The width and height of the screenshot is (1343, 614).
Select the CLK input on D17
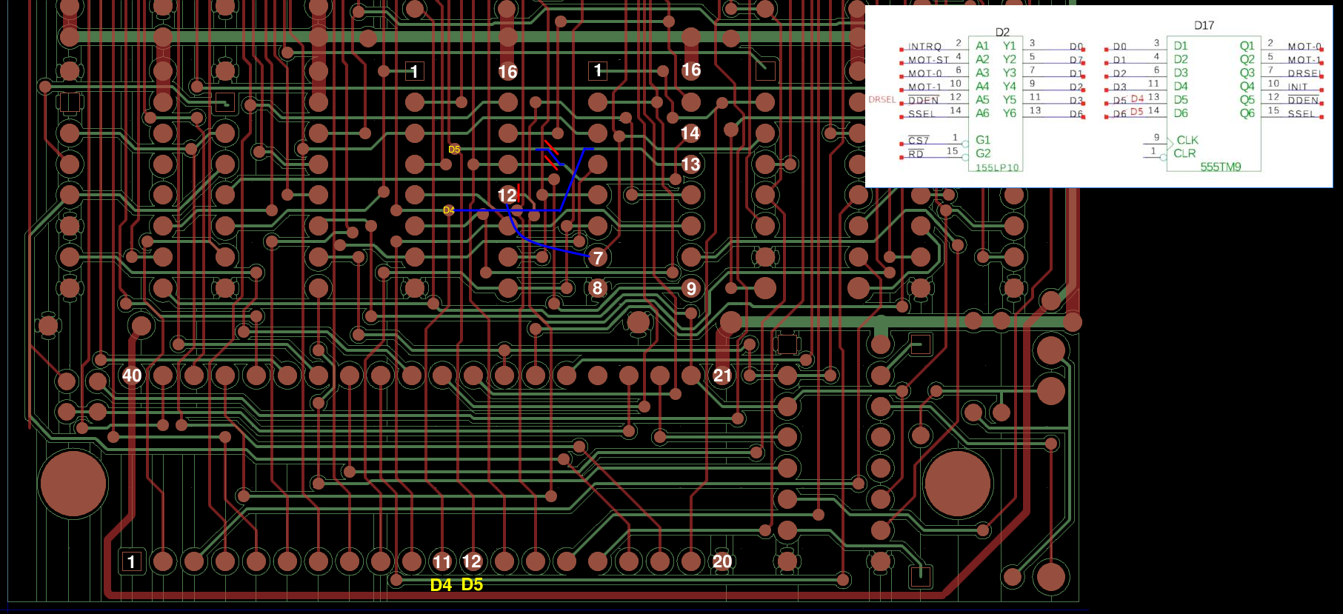(x=1187, y=140)
